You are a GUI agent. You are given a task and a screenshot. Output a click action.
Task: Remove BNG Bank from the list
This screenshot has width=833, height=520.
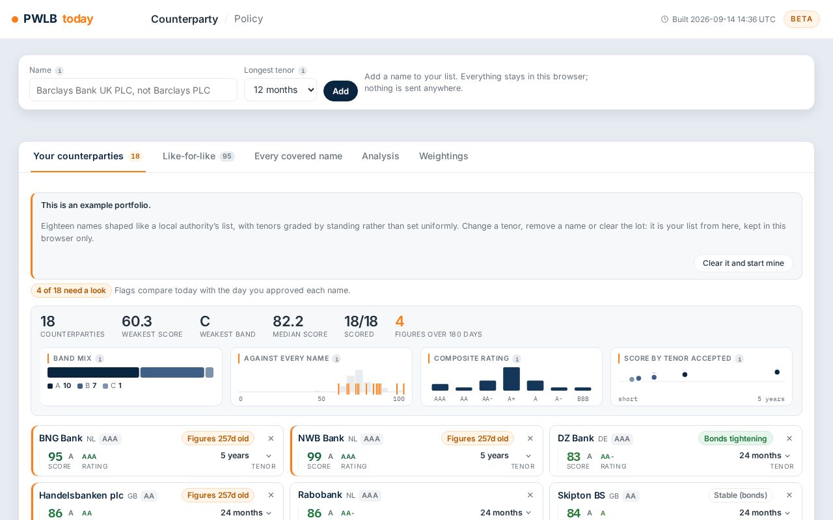coord(271,439)
